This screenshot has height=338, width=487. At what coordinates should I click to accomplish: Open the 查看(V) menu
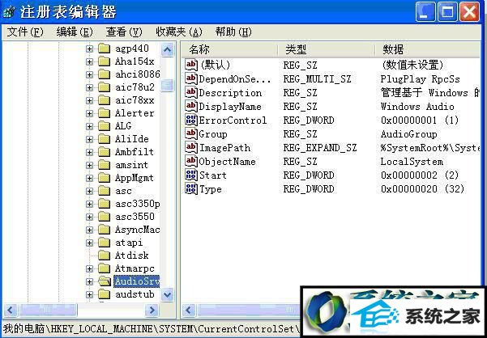124,32
